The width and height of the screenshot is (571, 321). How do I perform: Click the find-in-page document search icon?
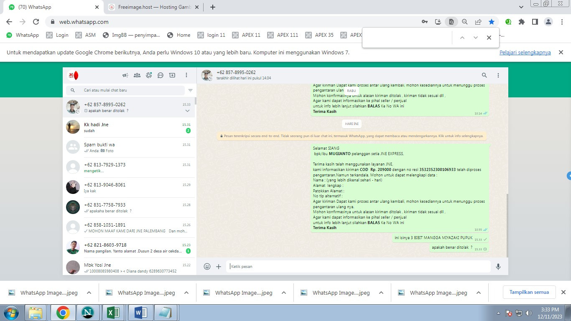click(451, 22)
